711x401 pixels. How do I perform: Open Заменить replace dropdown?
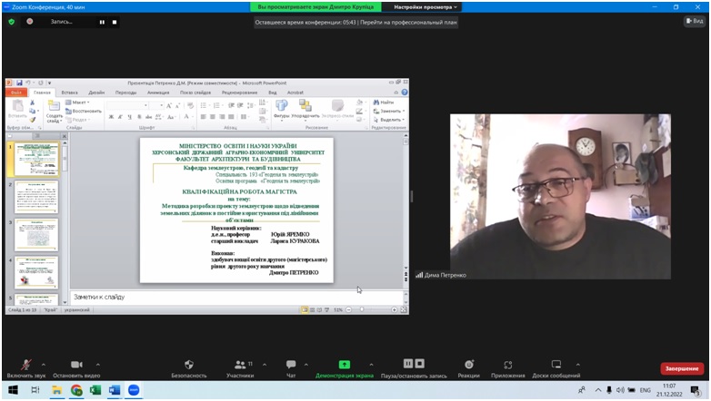click(389, 111)
